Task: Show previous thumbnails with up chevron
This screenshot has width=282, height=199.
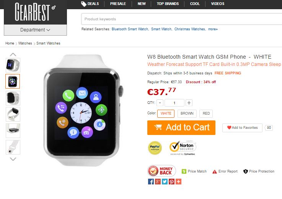Action: [13, 54]
